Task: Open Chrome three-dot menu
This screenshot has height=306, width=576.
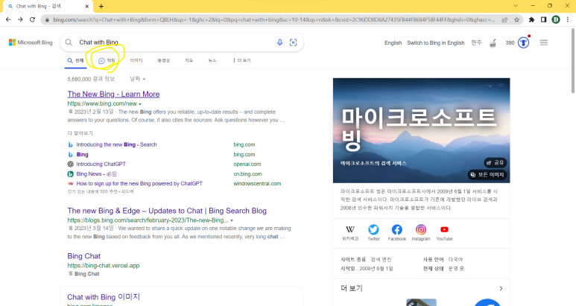Action: 568,20
